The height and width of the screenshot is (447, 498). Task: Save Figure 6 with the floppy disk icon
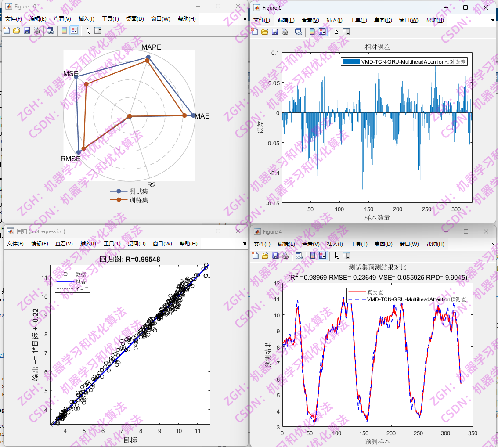[x=275, y=32]
